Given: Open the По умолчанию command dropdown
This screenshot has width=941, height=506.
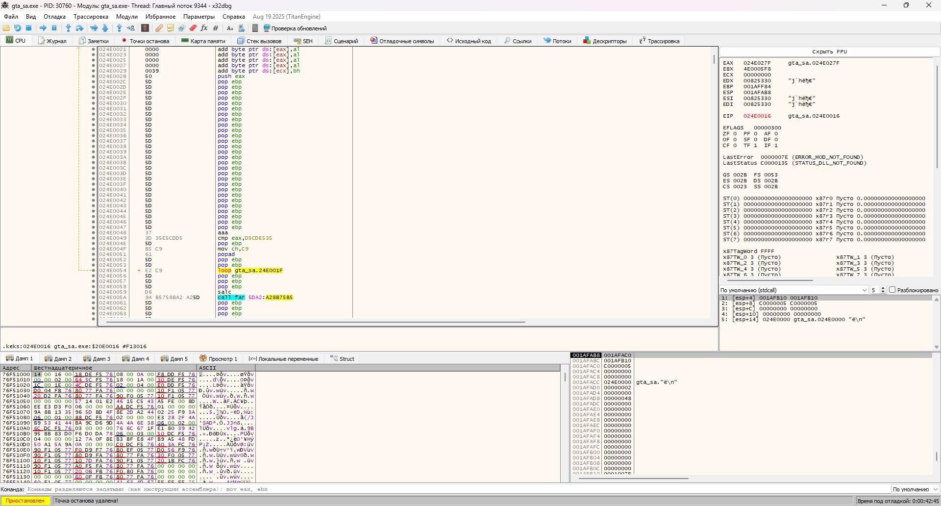Looking at the screenshot, I should [x=915, y=489].
